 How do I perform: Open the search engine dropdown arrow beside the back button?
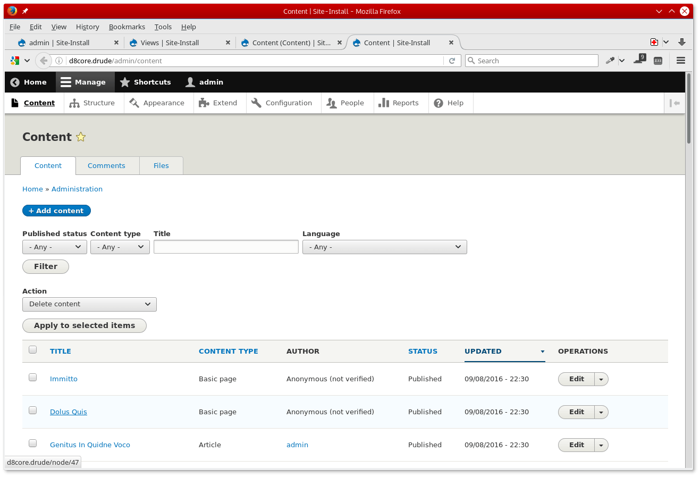[x=27, y=61]
